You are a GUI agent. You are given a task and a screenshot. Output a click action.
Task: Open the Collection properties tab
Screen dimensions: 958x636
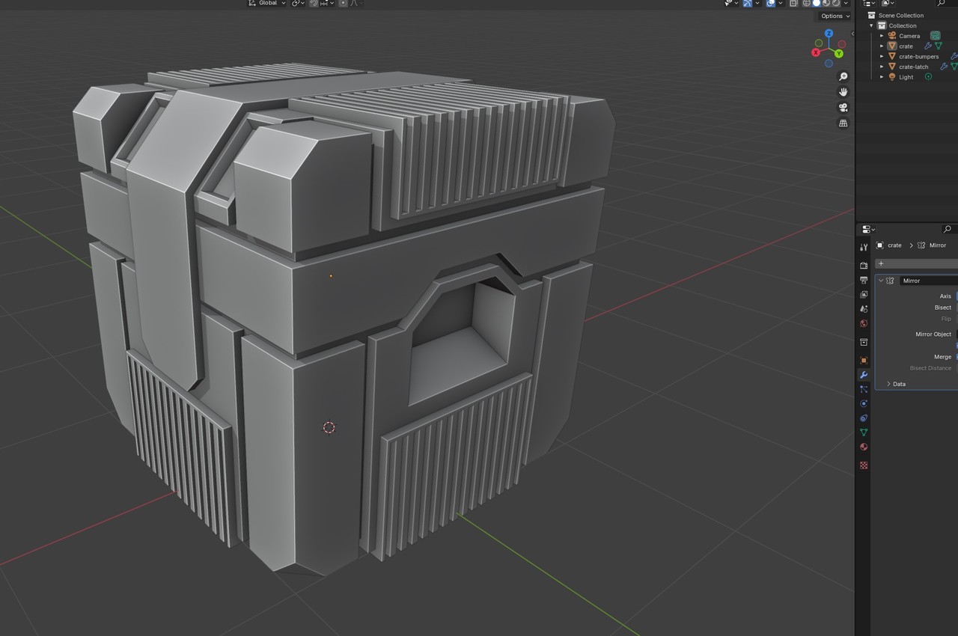pos(864,342)
